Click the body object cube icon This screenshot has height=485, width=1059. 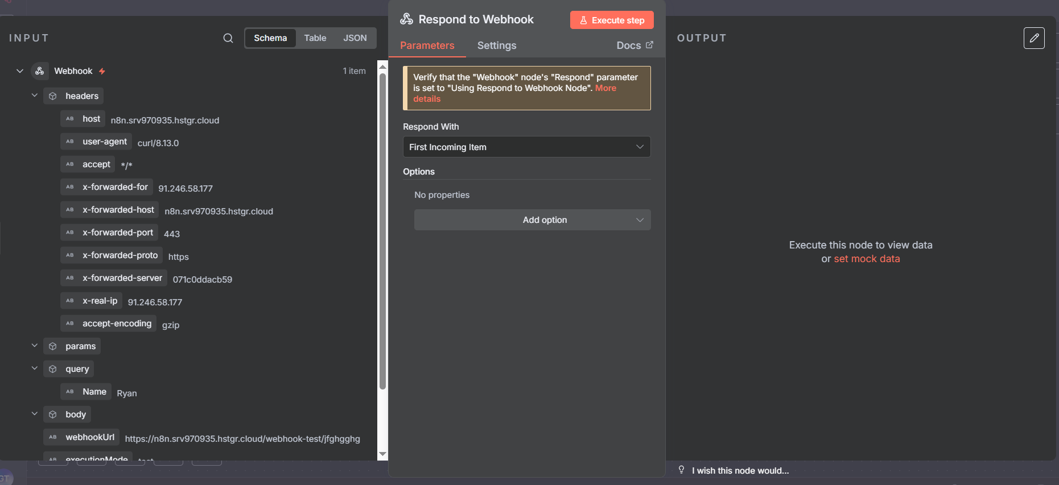[53, 414]
